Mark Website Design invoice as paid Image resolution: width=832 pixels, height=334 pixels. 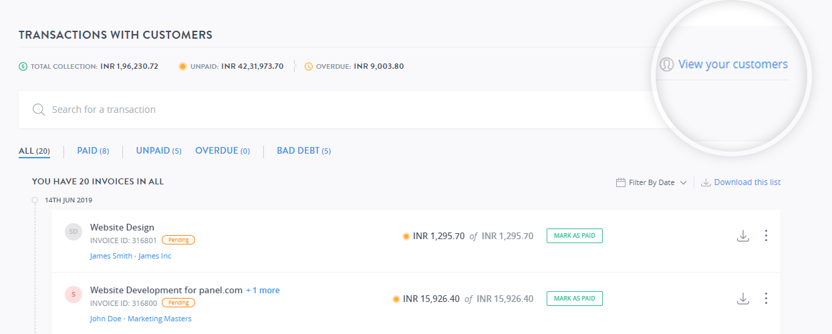[x=574, y=236]
